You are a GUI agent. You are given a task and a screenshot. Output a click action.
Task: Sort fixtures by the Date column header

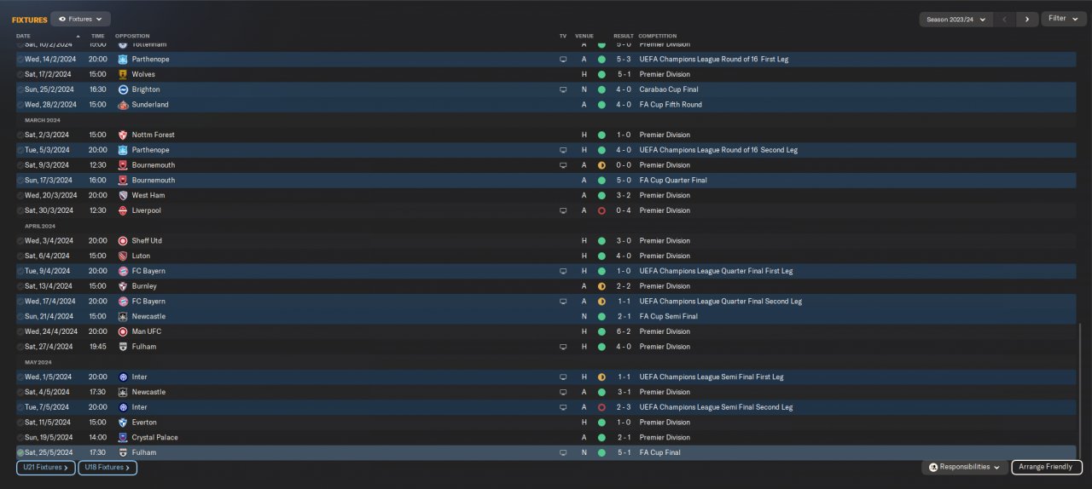coord(24,36)
